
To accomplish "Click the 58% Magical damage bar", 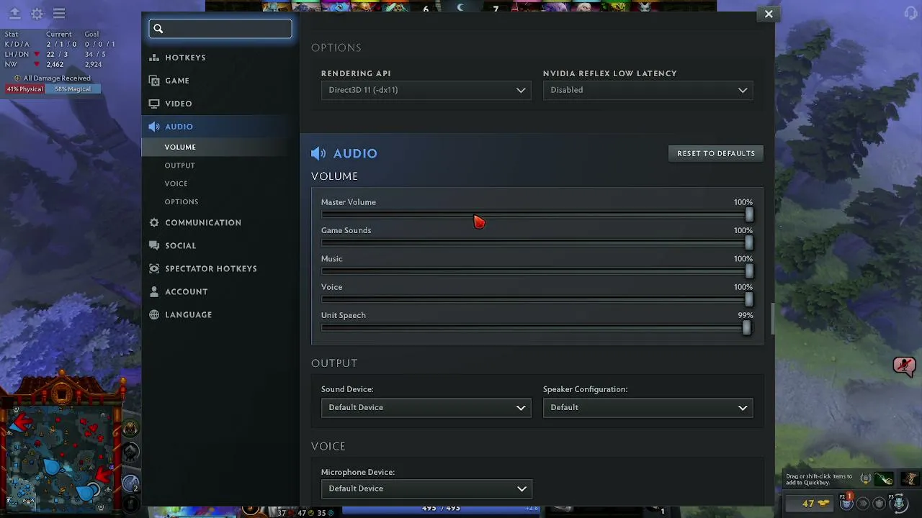I will [72, 89].
